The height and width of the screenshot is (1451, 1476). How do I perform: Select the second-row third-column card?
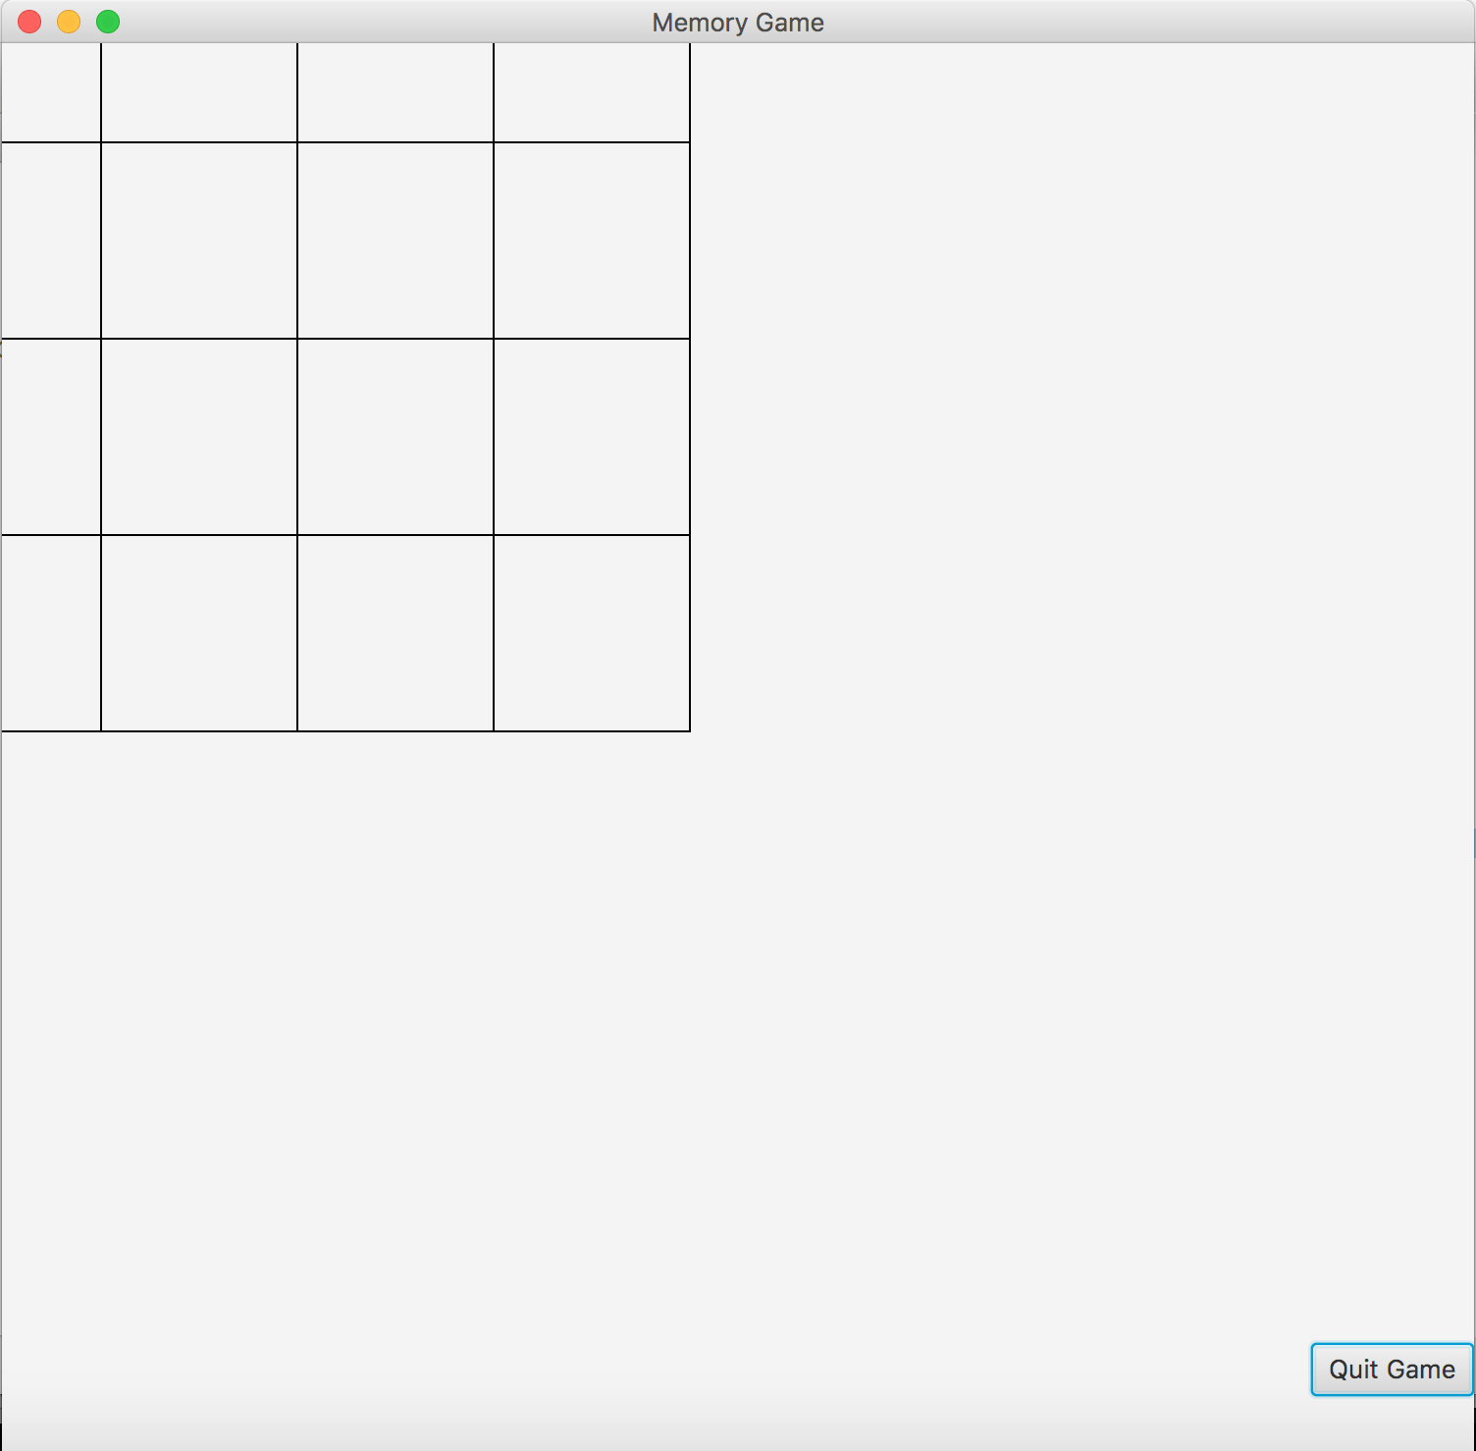coord(395,241)
